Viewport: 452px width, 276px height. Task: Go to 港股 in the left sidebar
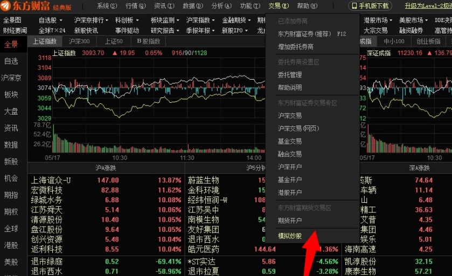(11, 245)
